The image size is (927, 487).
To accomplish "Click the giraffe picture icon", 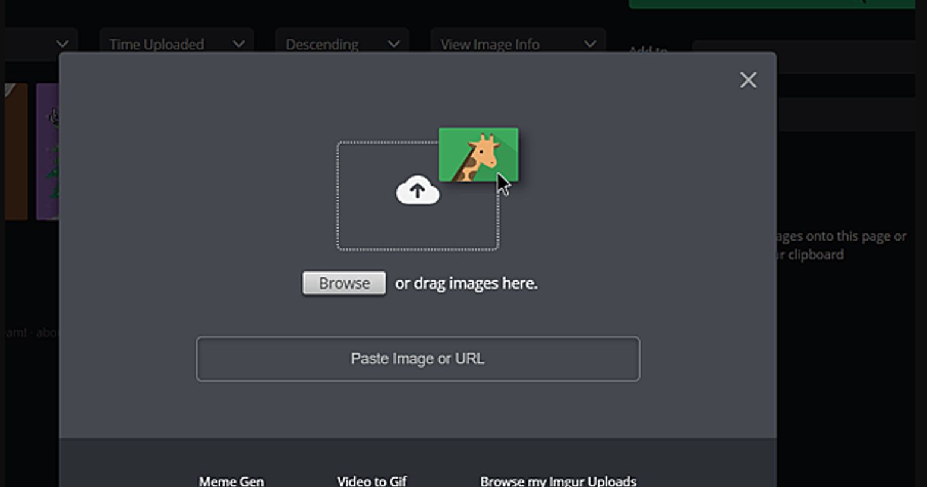I will [x=478, y=154].
